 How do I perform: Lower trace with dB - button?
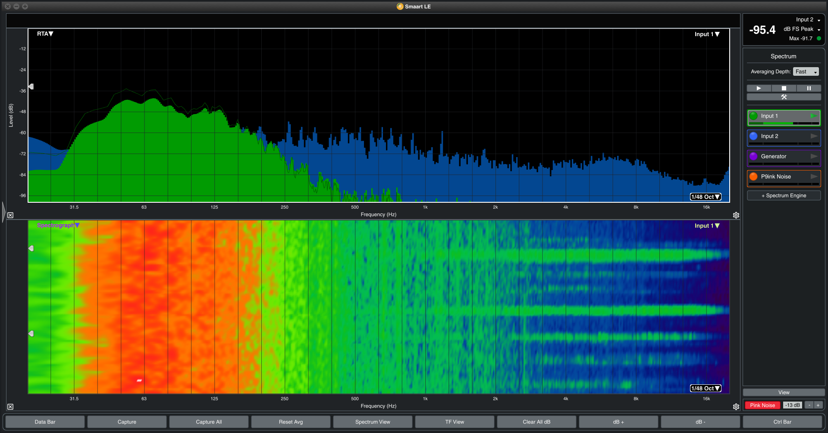tap(700, 422)
